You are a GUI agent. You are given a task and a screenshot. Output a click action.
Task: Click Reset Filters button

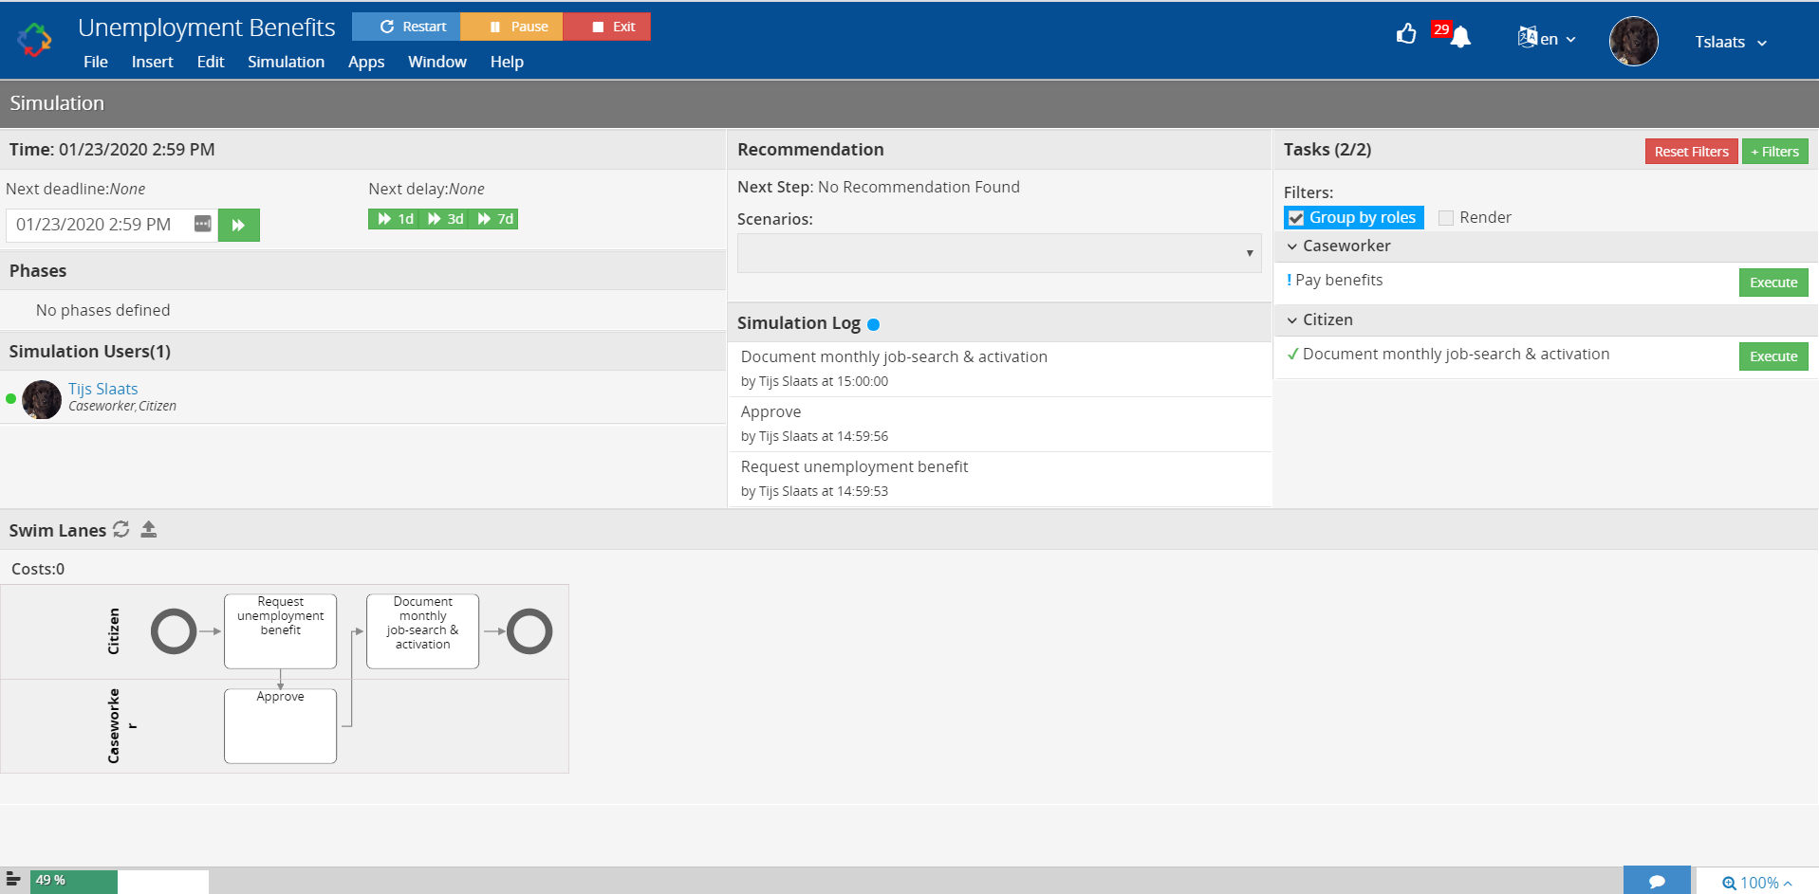pos(1691,152)
